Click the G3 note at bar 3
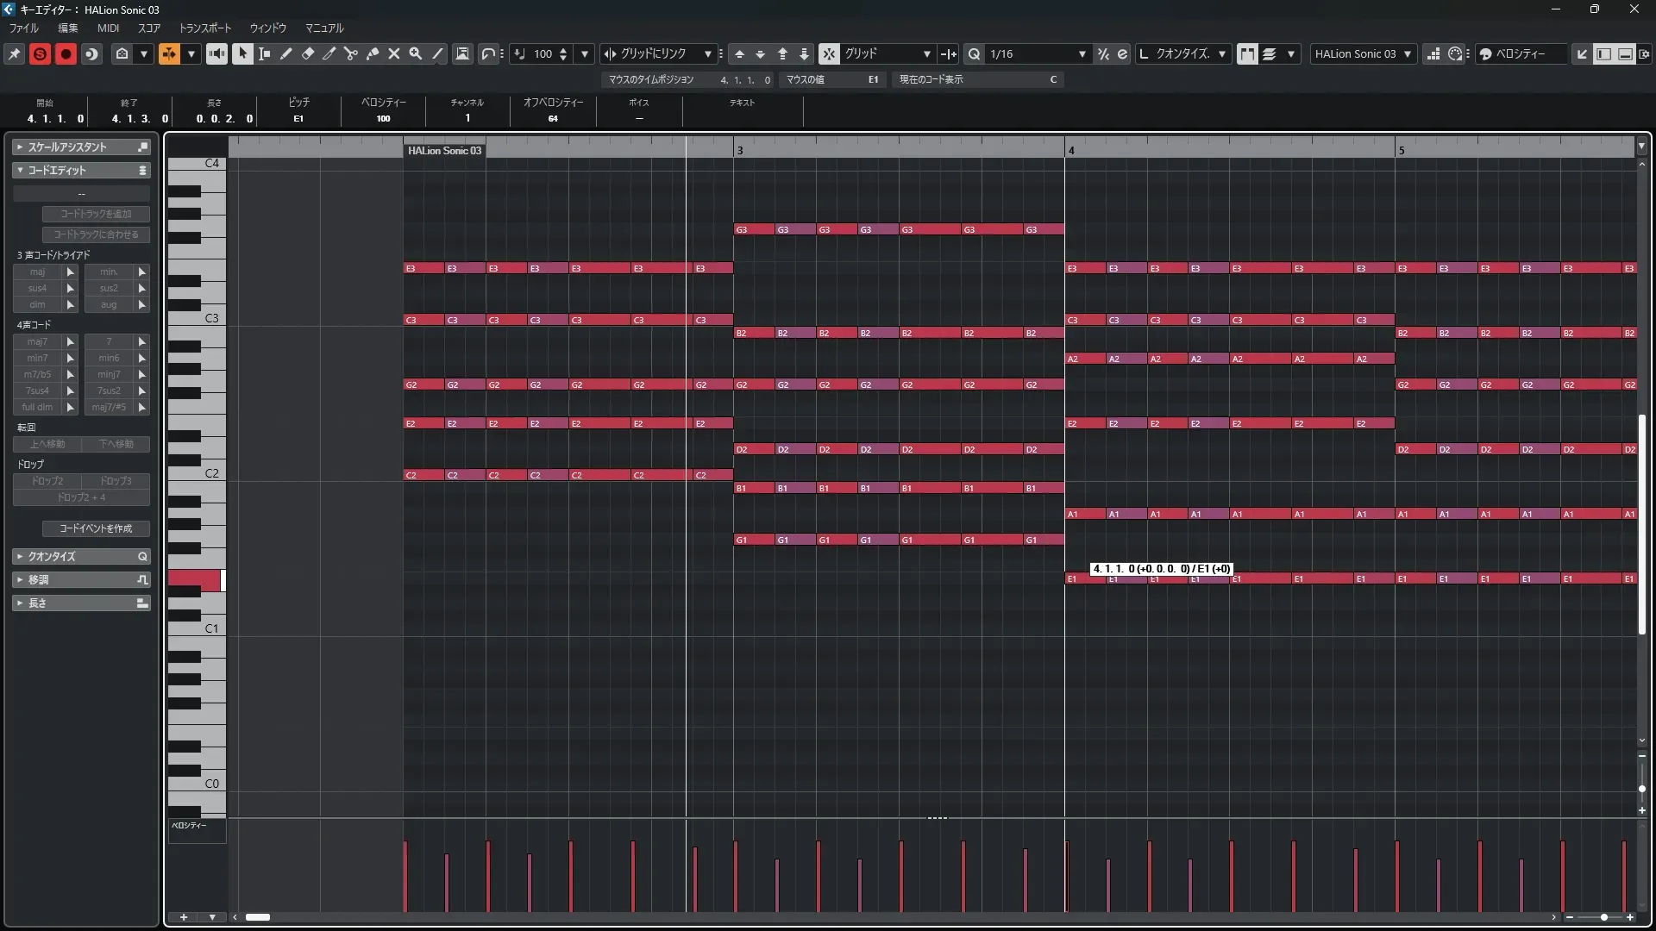 tap(753, 229)
